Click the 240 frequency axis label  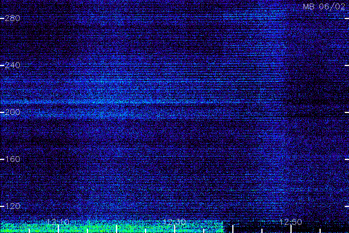(12, 65)
